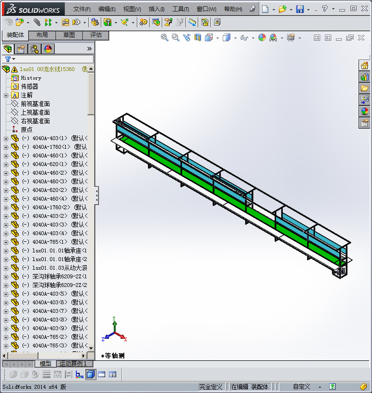Click the Move Component icon
Screen dimensions: 372x393
coord(76,22)
